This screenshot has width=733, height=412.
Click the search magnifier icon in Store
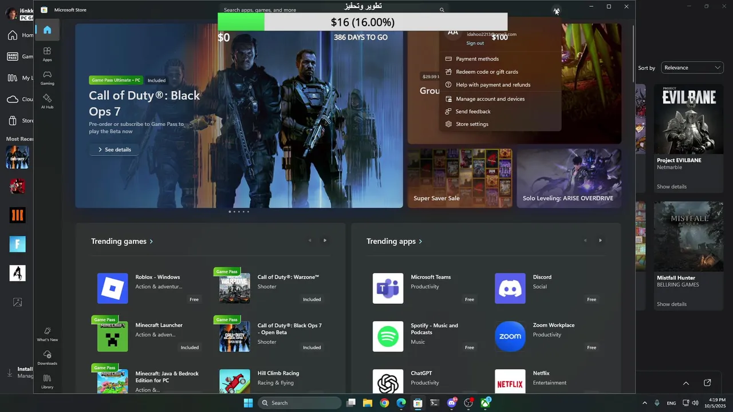coord(442,10)
